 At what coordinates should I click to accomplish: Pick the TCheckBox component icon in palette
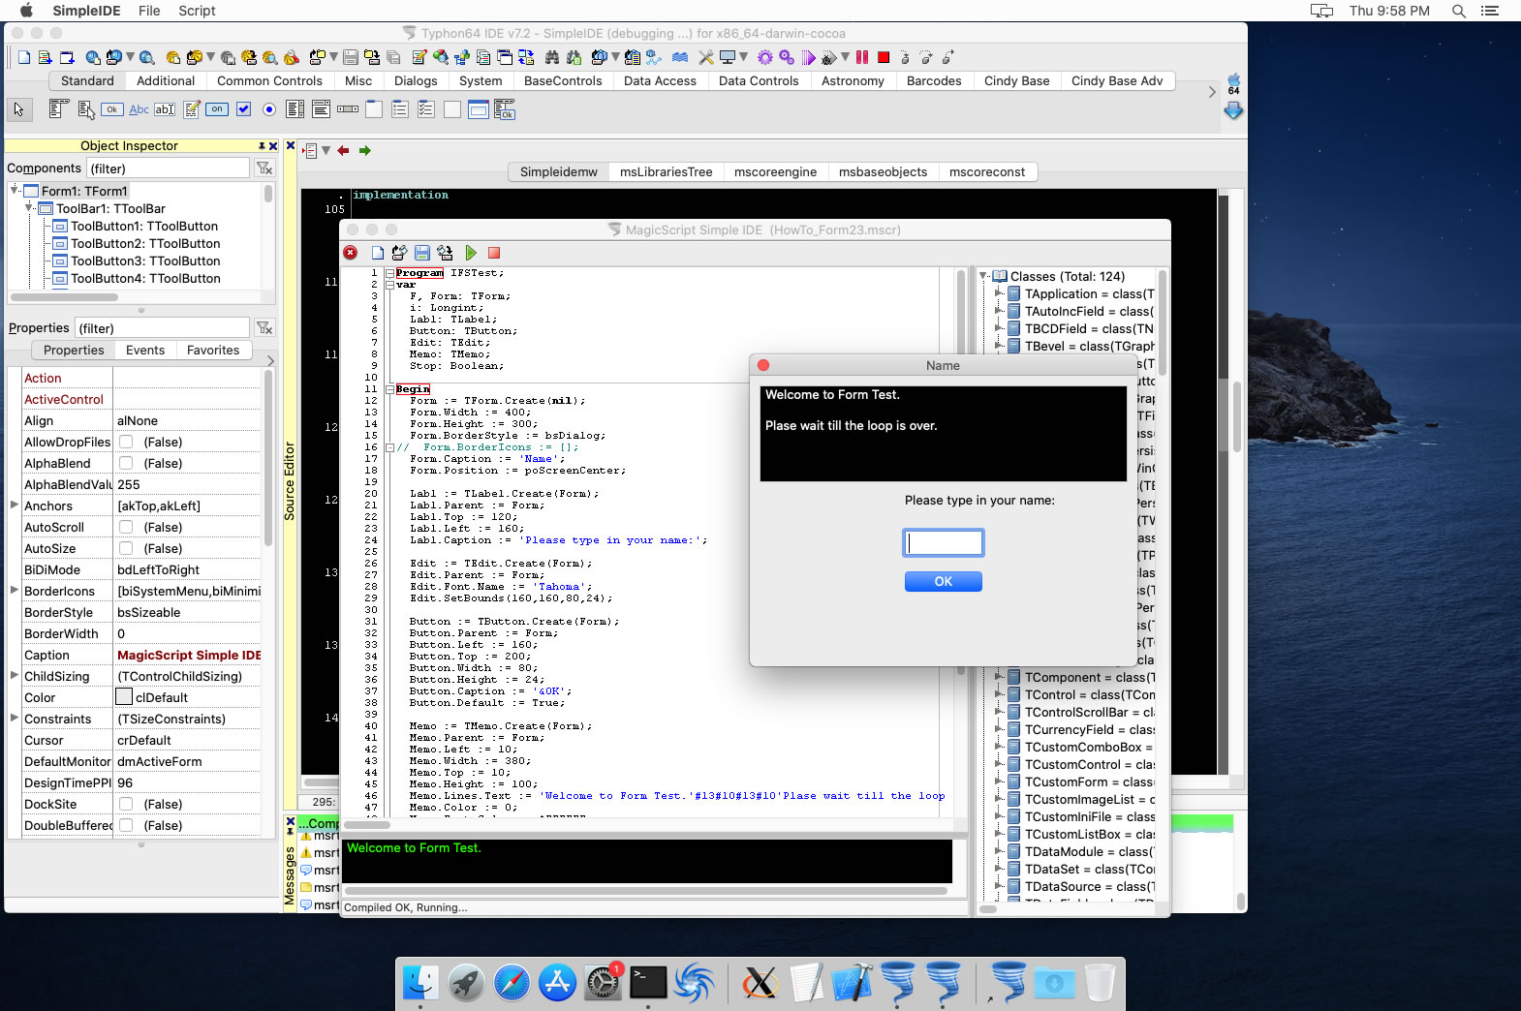(243, 109)
